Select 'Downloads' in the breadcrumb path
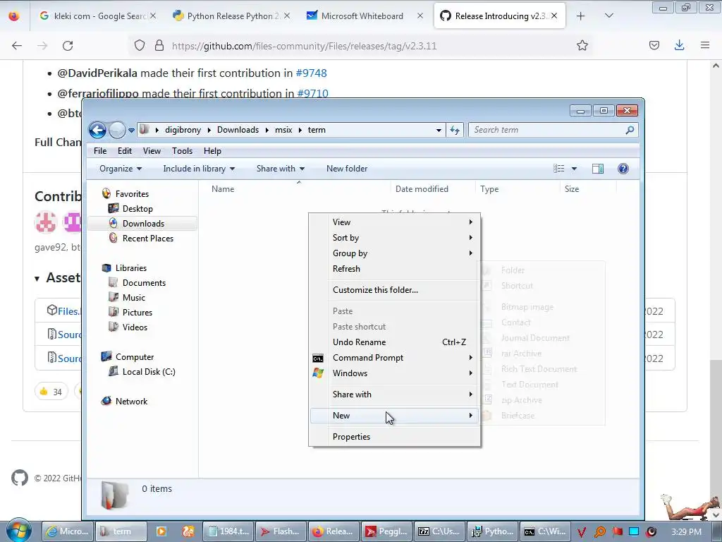 click(x=238, y=130)
